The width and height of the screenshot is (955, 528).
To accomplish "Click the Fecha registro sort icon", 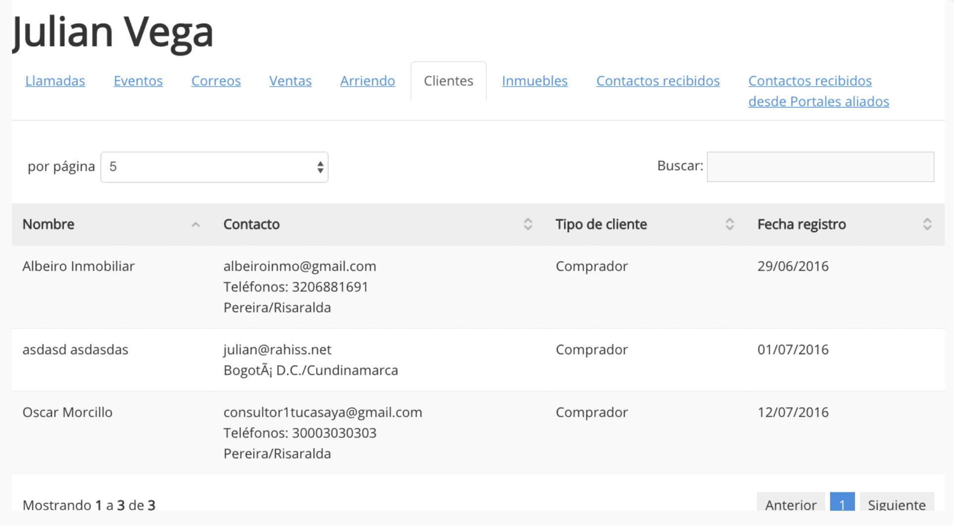I will pyautogui.click(x=927, y=224).
